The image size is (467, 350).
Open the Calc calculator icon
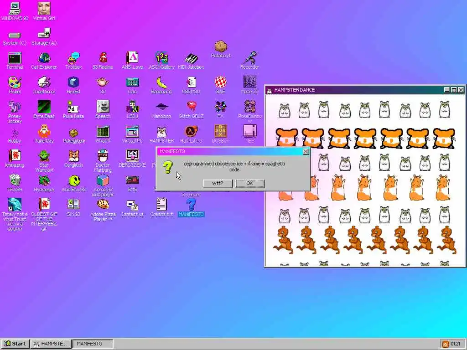coord(132,85)
